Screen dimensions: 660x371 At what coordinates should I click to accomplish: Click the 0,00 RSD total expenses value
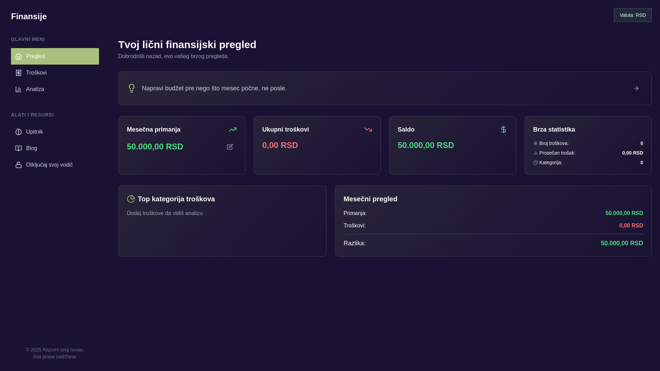[x=280, y=145]
